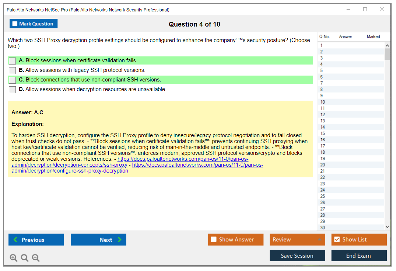Image resolution: width=396 pixels, height=271 pixels.
Task: Click the reset zoom magnifier icon
Action: 25,258
